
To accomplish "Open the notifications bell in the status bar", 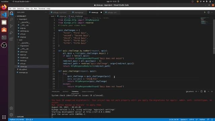I will coord(212,120).
